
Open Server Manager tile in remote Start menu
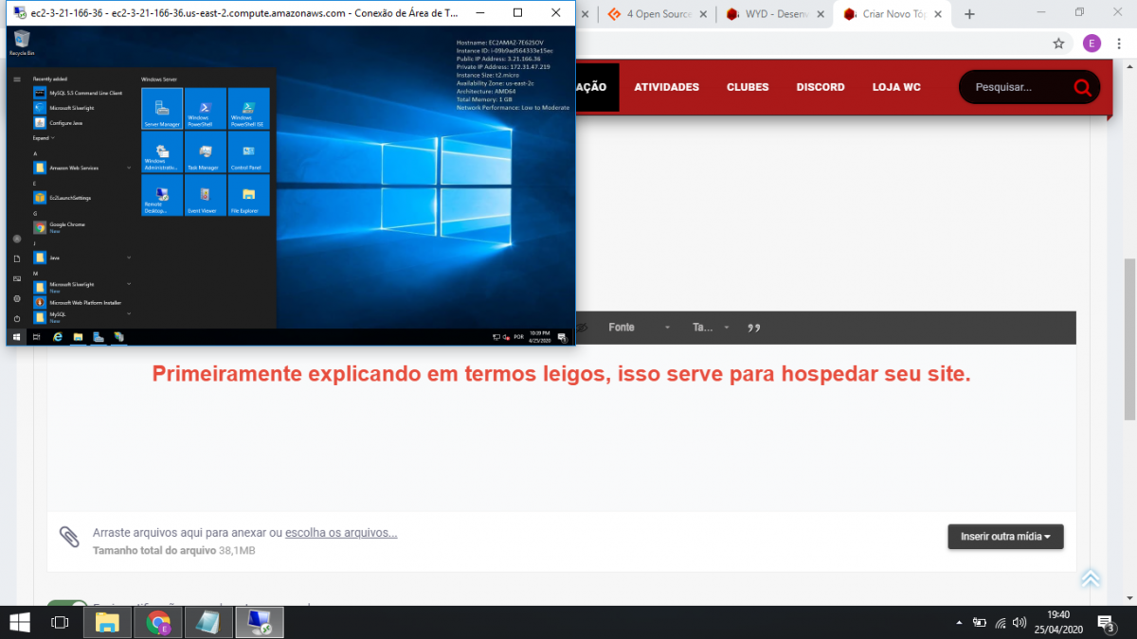(162, 109)
